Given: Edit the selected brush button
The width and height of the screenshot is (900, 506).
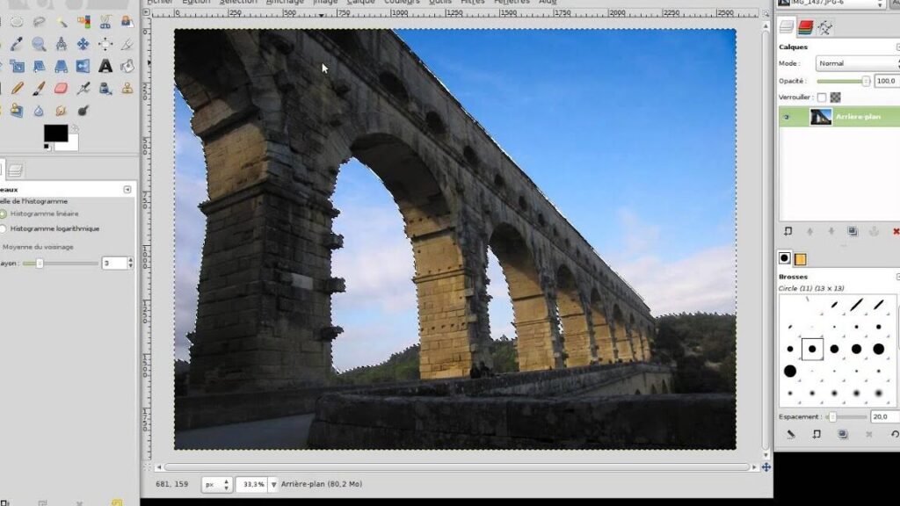Looking at the screenshot, I should (791, 434).
